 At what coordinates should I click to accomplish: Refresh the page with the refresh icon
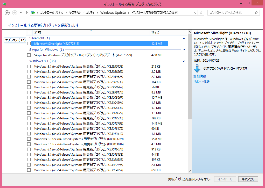(x=201, y=13)
